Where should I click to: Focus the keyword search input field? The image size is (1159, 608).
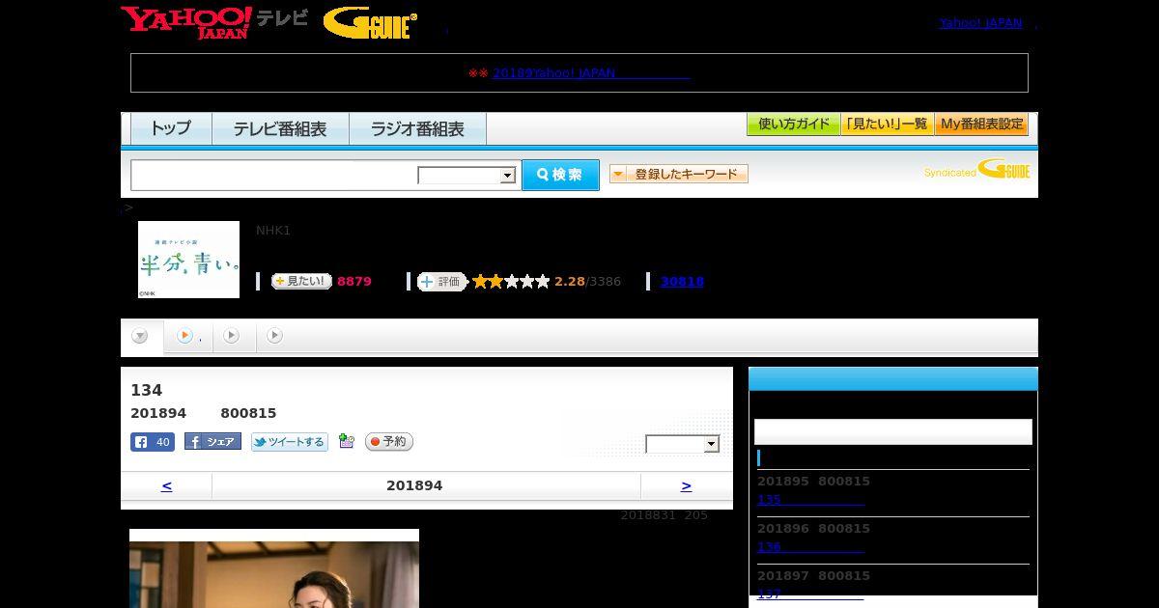point(274,175)
